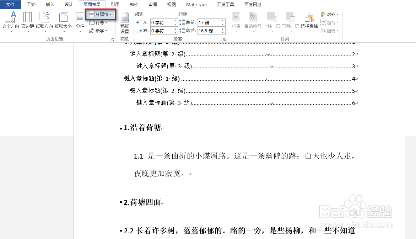Click TOC entry level 3 with page 6
This screenshot has width=416, height=239.
click(247, 102)
